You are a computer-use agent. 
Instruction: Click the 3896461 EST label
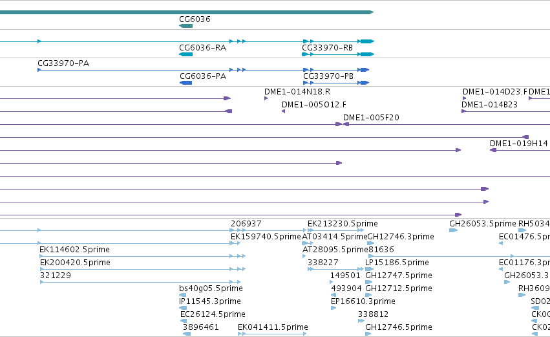pos(201,328)
